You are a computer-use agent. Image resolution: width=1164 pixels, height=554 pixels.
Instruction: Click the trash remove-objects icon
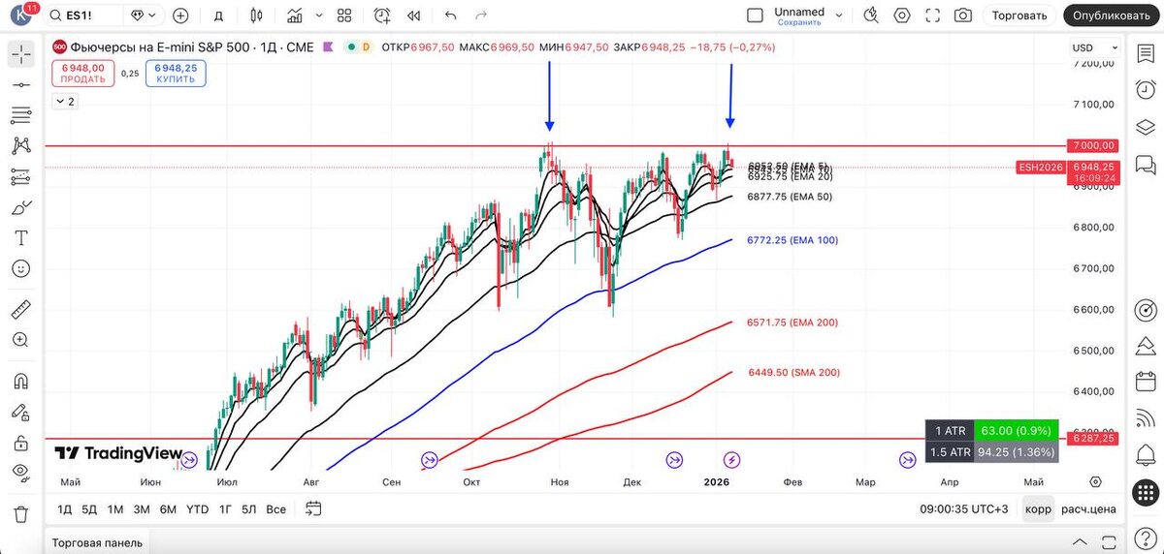coord(20,513)
